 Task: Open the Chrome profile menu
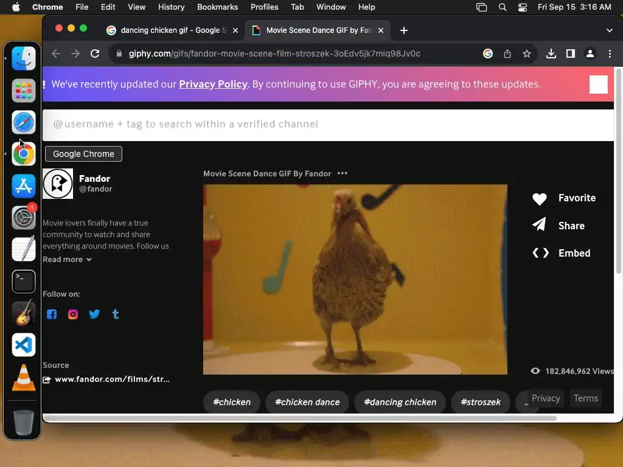[x=590, y=54]
